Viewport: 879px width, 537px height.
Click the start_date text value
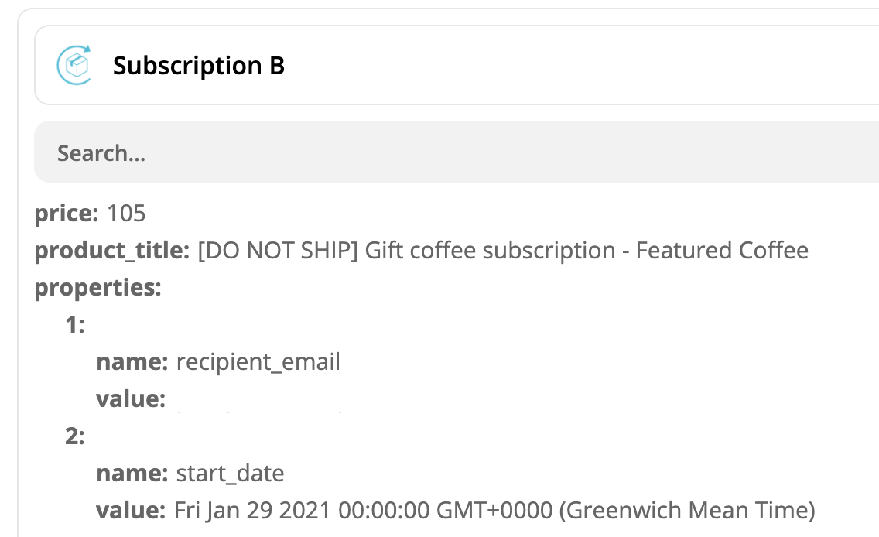[230, 473]
